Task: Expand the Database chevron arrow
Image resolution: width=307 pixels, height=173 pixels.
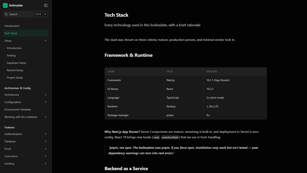Action: click(x=46, y=141)
